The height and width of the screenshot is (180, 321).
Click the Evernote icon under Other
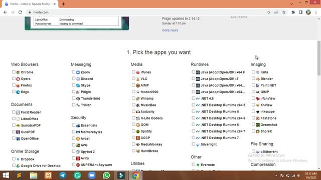[198, 164]
